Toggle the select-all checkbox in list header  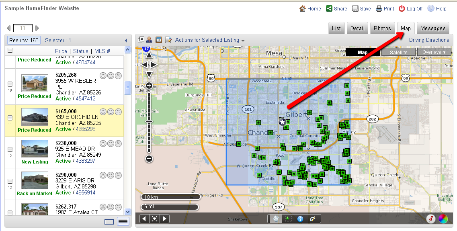pos(10,50)
